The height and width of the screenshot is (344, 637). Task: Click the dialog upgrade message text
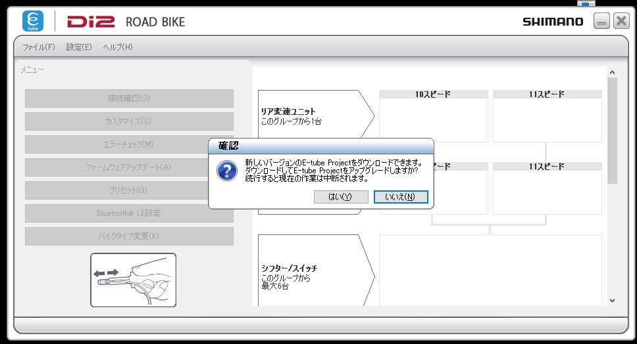pyautogui.click(x=333, y=170)
